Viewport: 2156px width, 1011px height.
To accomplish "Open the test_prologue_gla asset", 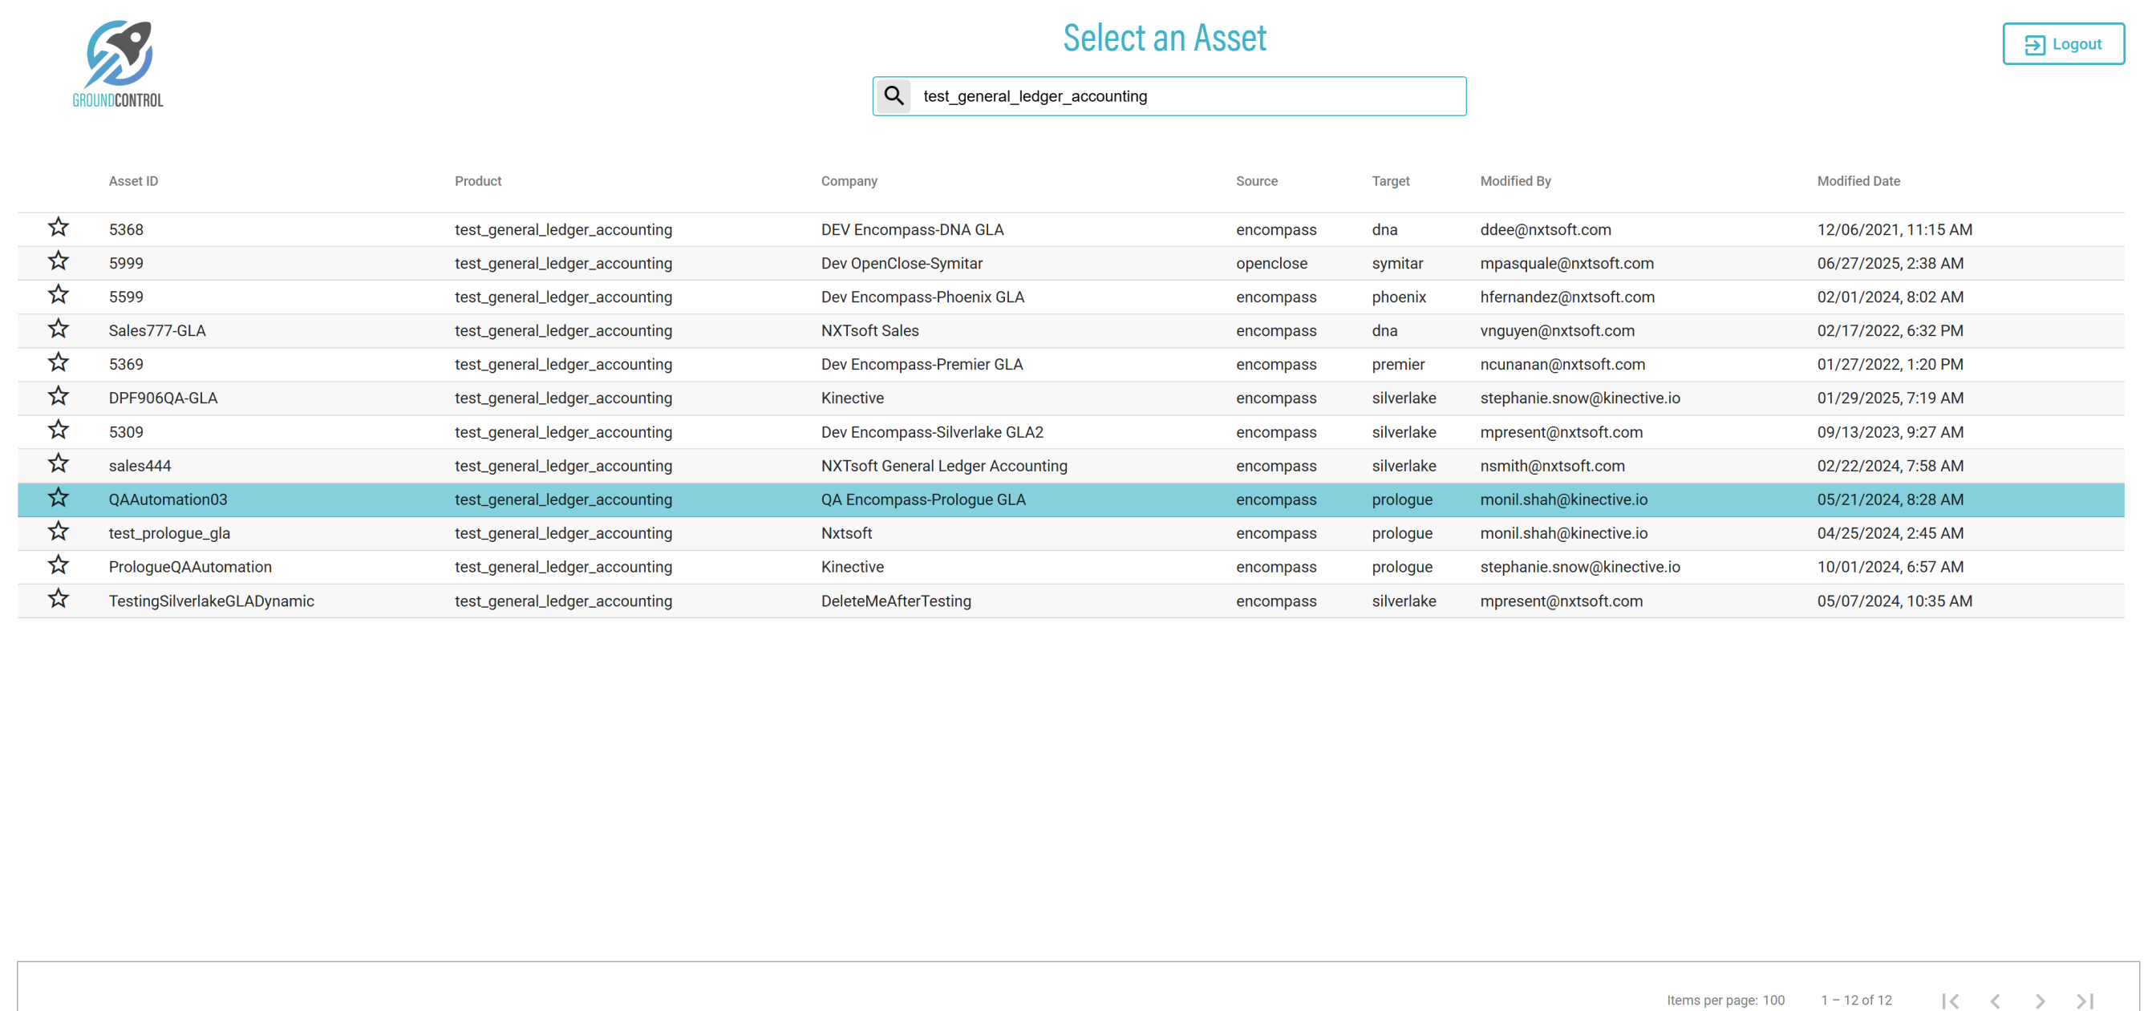I will click(169, 533).
